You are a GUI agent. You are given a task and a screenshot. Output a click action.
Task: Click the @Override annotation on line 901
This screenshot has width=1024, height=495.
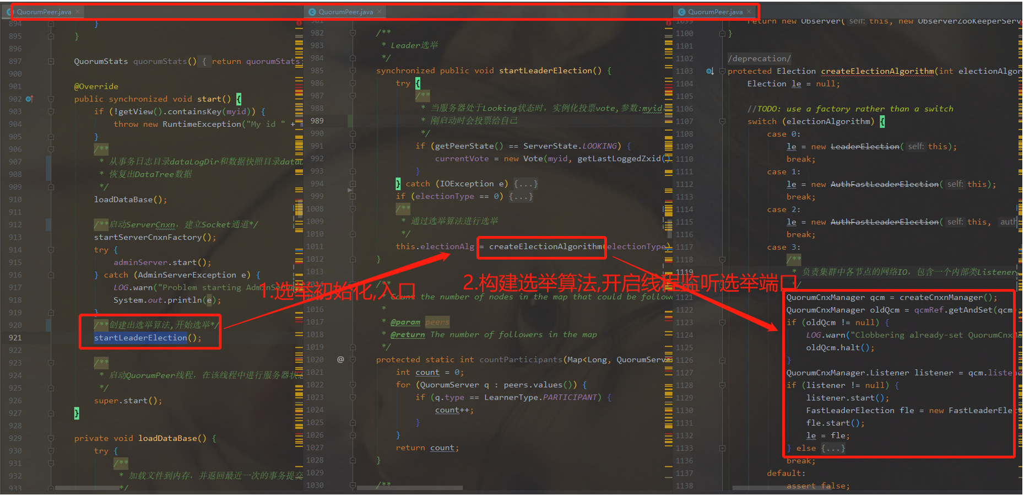click(96, 87)
